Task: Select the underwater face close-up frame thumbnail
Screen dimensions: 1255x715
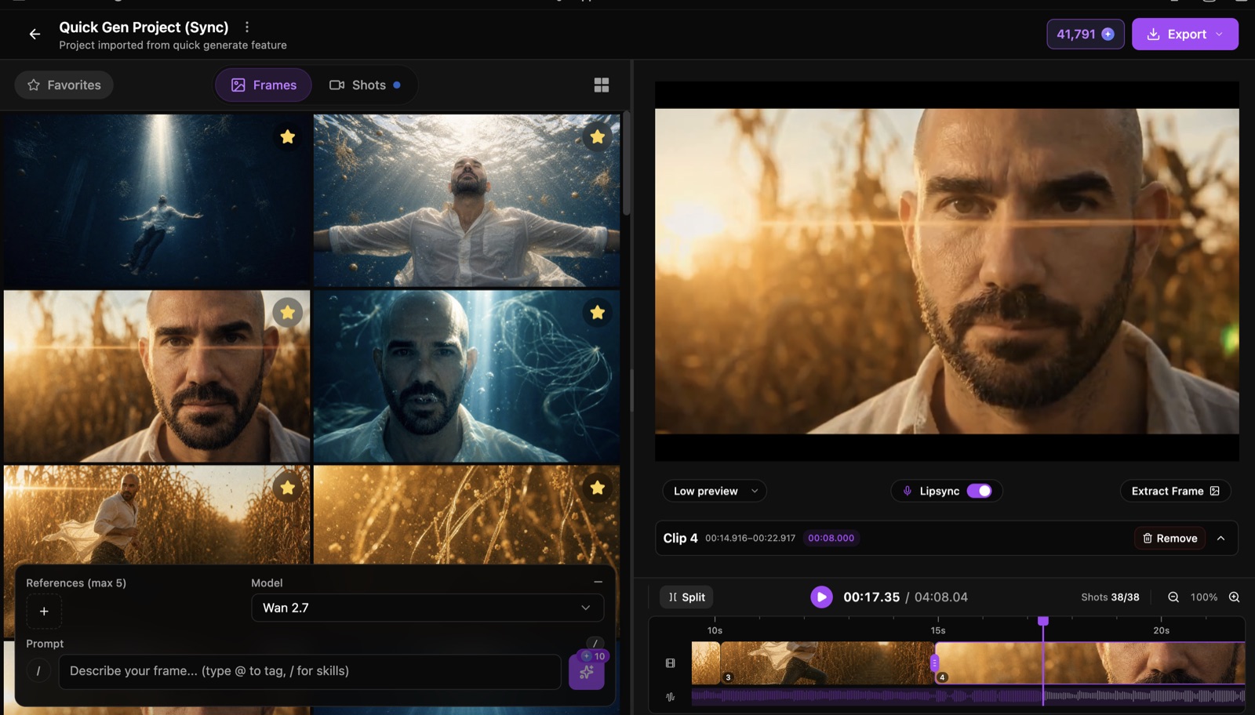Action: click(x=467, y=376)
